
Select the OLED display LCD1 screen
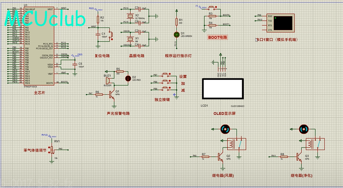(223, 88)
